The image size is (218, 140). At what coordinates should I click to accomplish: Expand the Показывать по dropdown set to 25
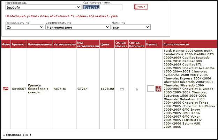click(25, 27)
